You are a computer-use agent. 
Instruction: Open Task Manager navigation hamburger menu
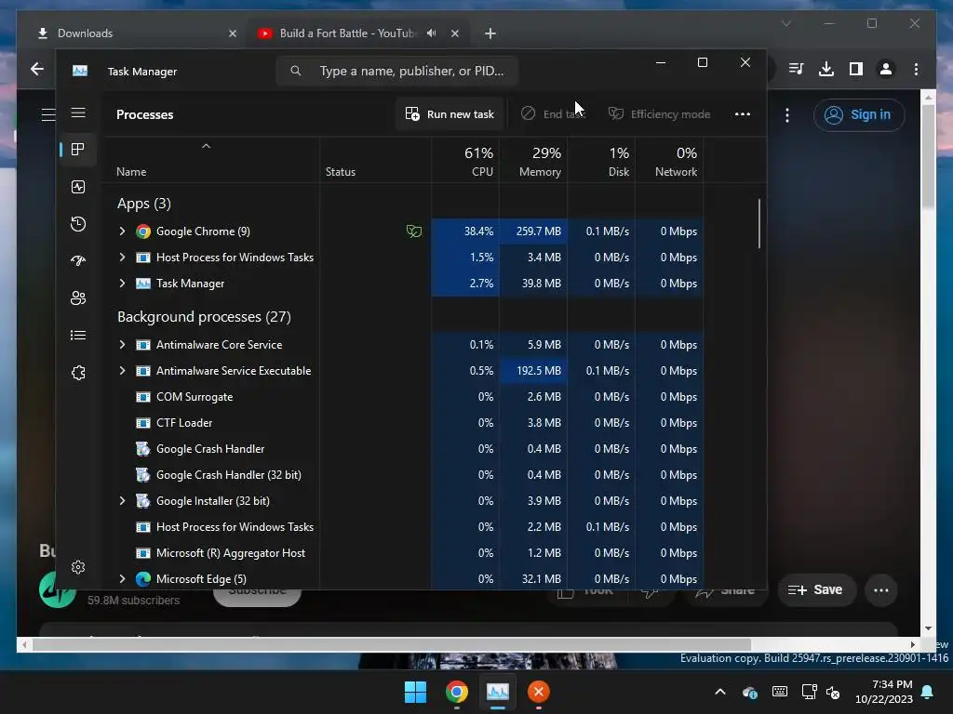(78, 112)
